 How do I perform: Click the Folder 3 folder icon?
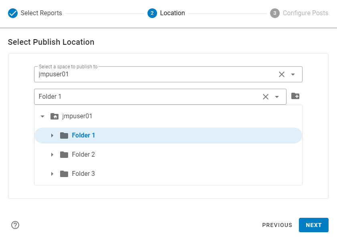[64, 174]
